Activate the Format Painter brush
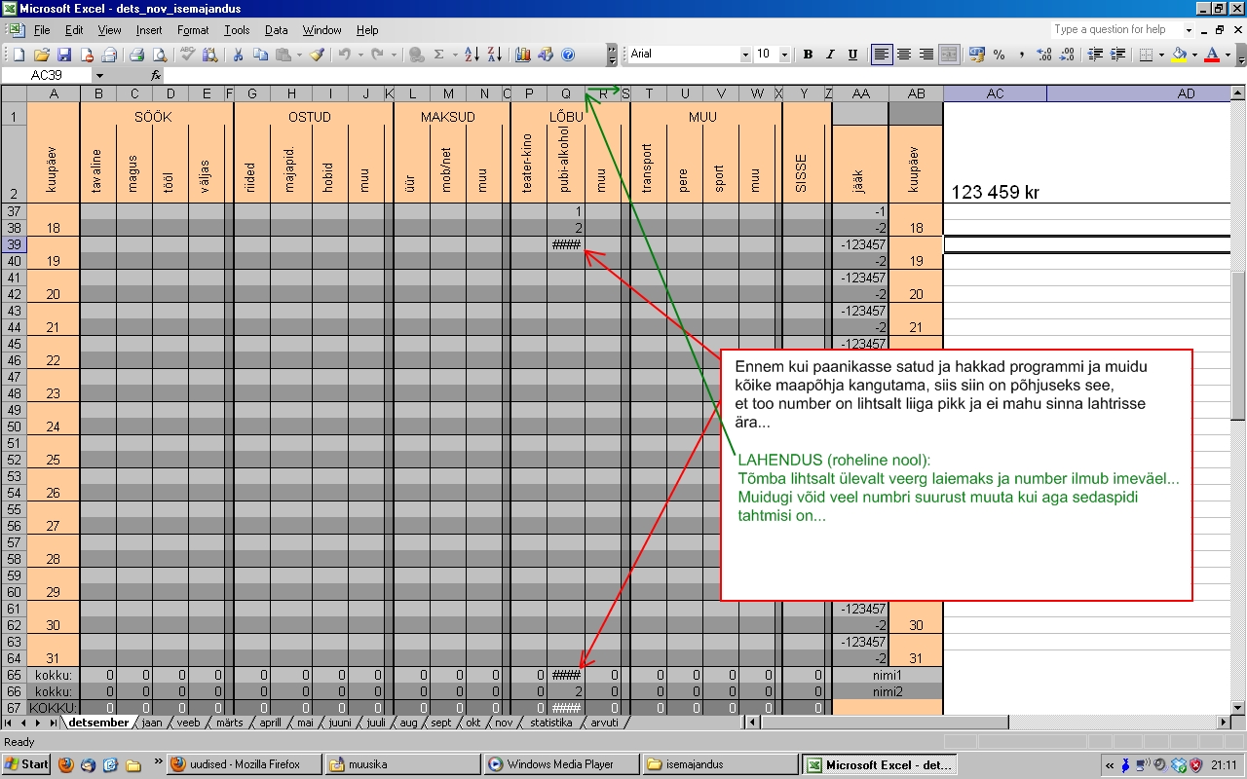 click(x=317, y=55)
